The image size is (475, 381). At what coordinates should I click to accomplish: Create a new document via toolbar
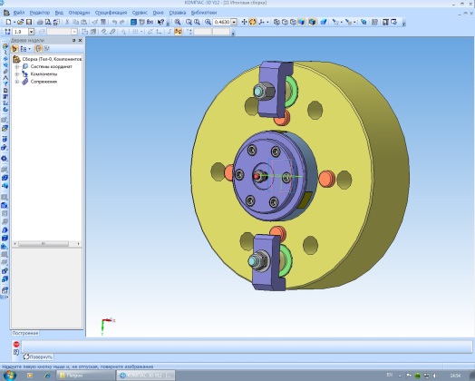coord(8,22)
